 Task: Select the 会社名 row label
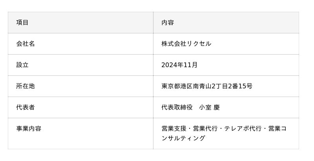click(26, 44)
